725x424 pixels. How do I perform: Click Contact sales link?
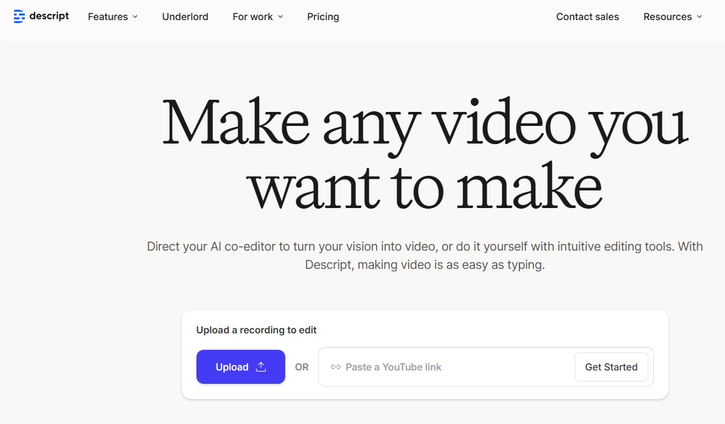587,16
